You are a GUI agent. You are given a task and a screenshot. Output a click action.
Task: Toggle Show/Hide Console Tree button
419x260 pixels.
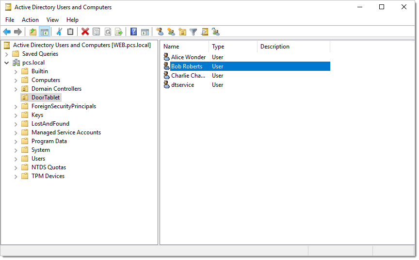[44, 32]
